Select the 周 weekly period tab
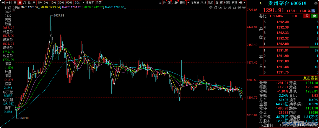Image resolution: width=319 pixels, height=128 pixels. [20, 3]
